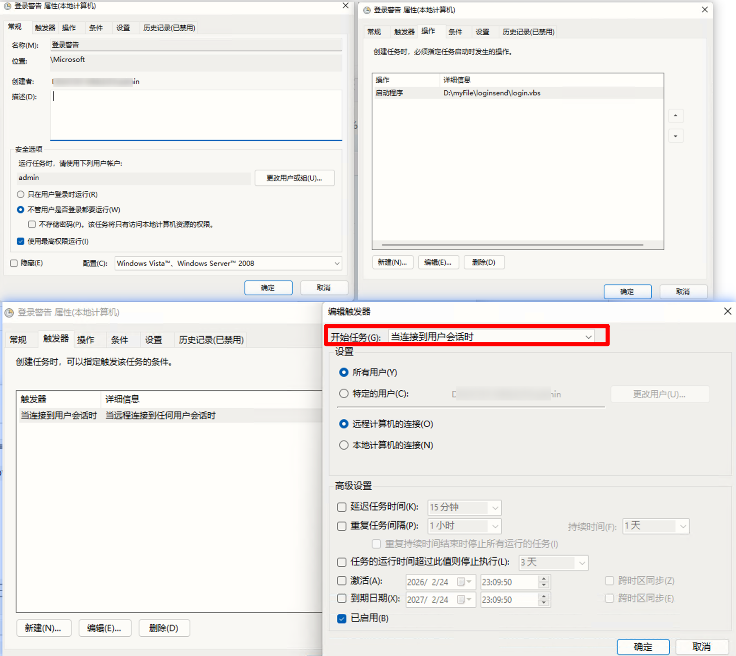Click the 描述 text field
This screenshot has height=656, width=736.
tap(196, 115)
